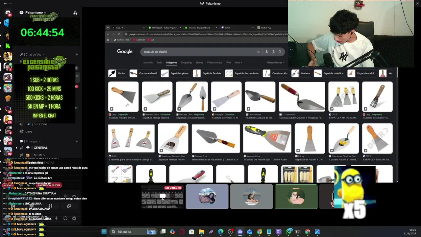Open the Paletools bookmark

(122, 40)
